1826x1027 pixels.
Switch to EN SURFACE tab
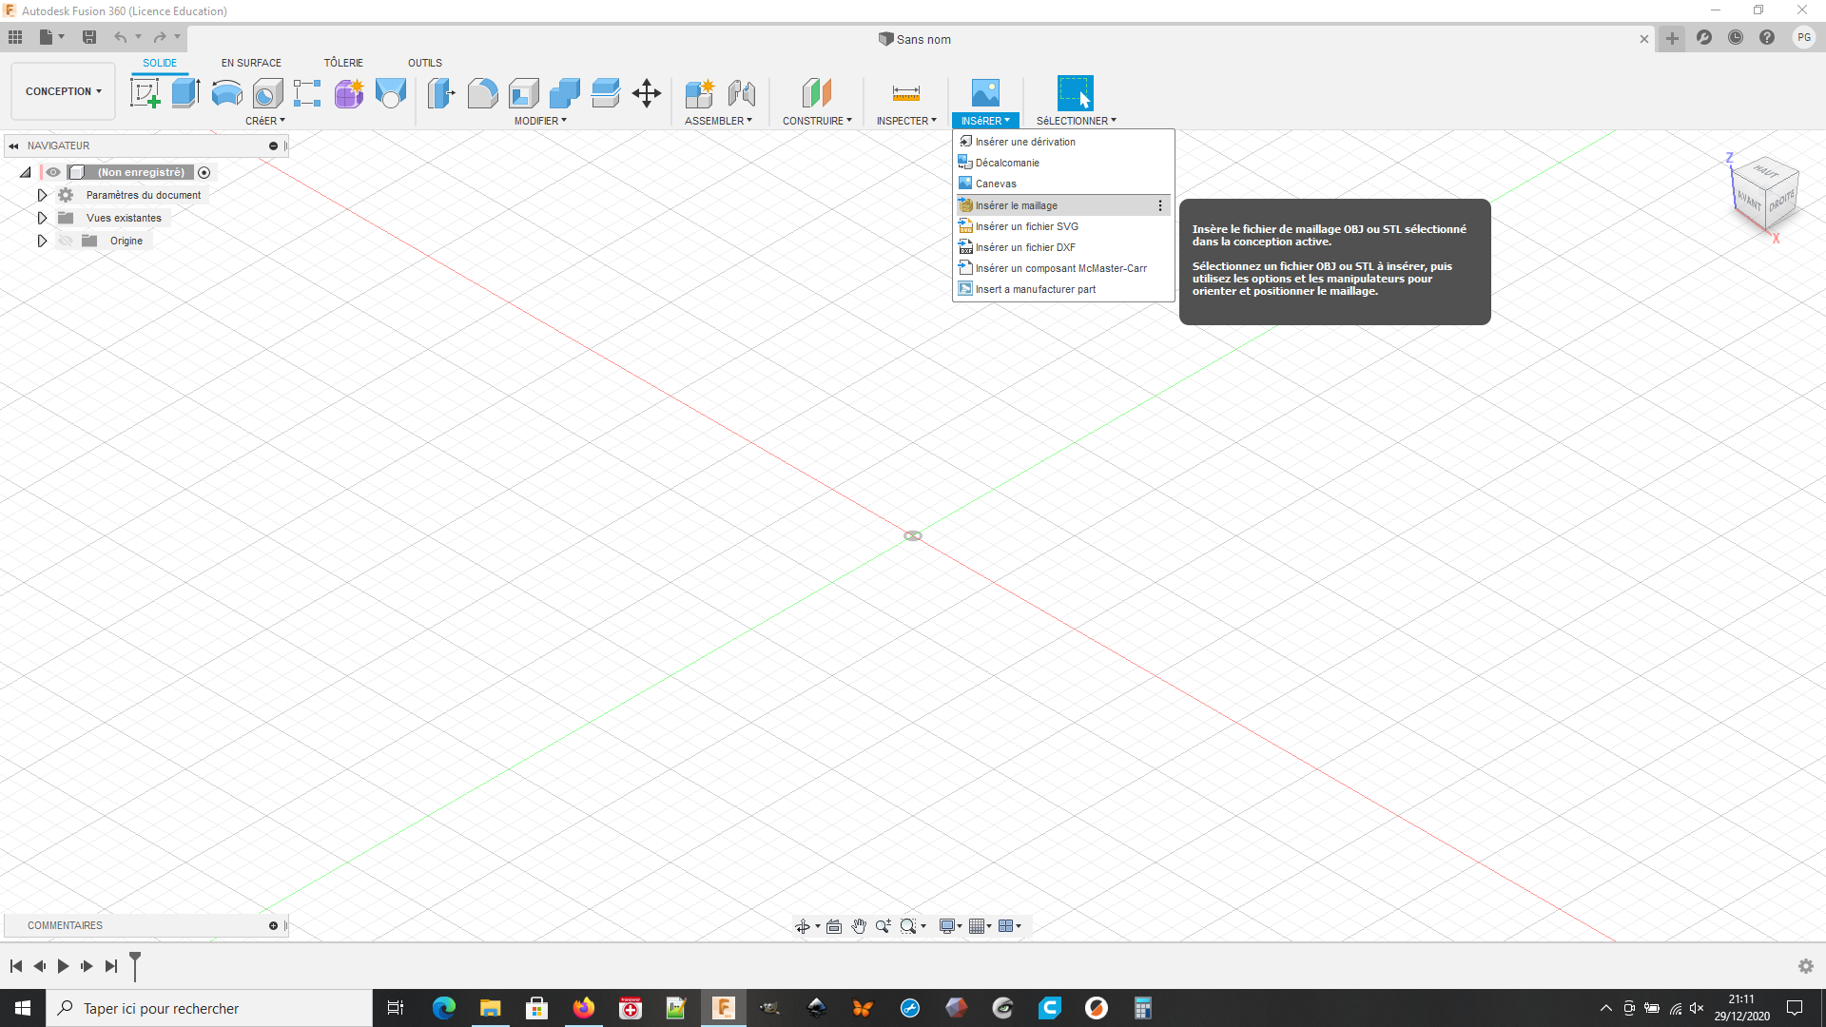click(251, 63)
